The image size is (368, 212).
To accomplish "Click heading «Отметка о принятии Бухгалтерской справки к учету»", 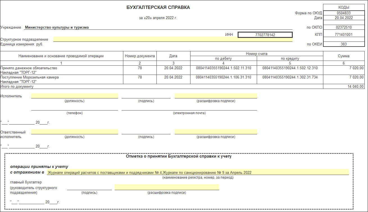I will [179, 156].
